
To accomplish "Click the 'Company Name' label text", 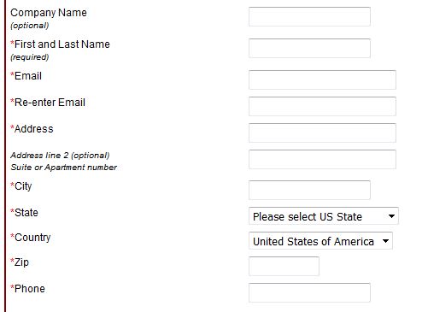I will (x=49, y=13).
